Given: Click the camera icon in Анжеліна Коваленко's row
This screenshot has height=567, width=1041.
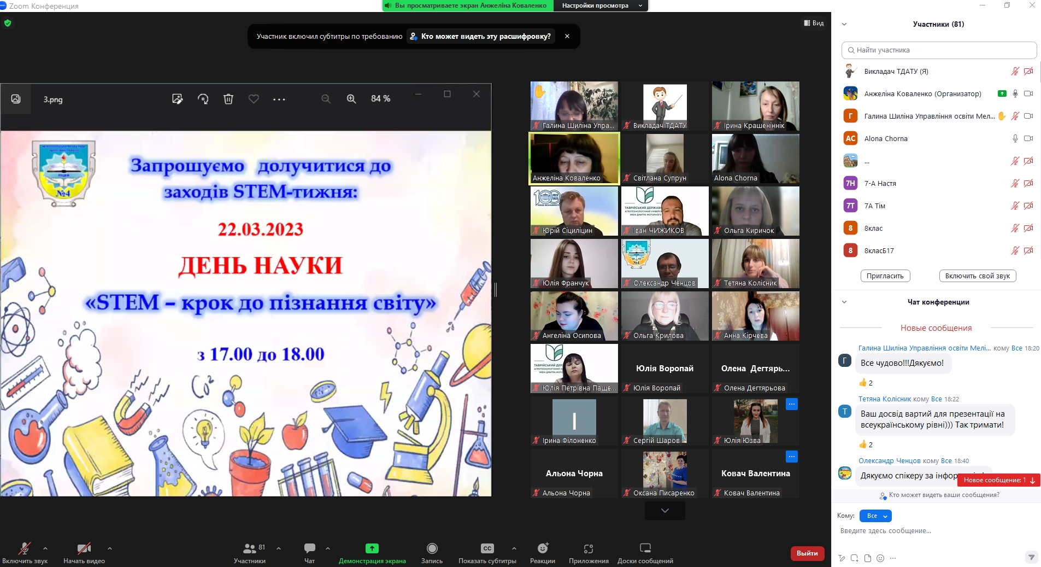Looking at the screenshot, I should [1028, 93].
